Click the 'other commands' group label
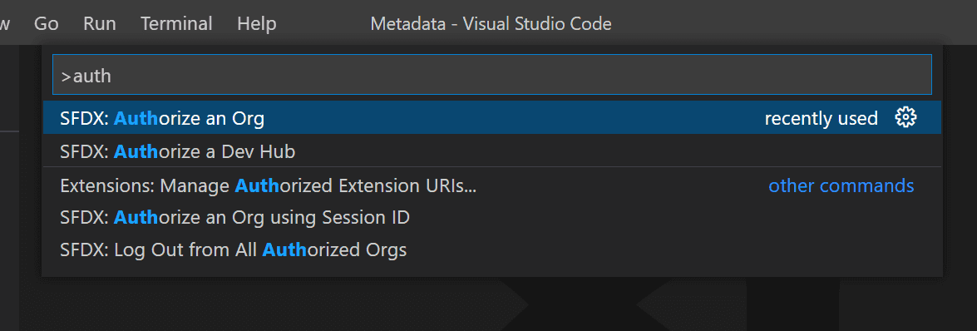The image size is (977, 331). pyautogui.click(x=841, y=185)
